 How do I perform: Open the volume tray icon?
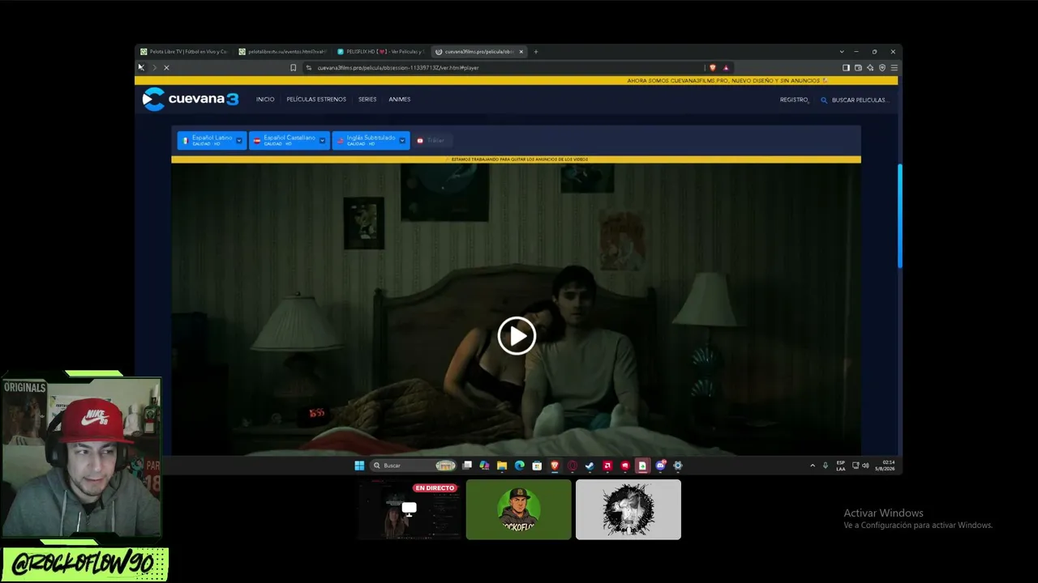tap(865, 466)
